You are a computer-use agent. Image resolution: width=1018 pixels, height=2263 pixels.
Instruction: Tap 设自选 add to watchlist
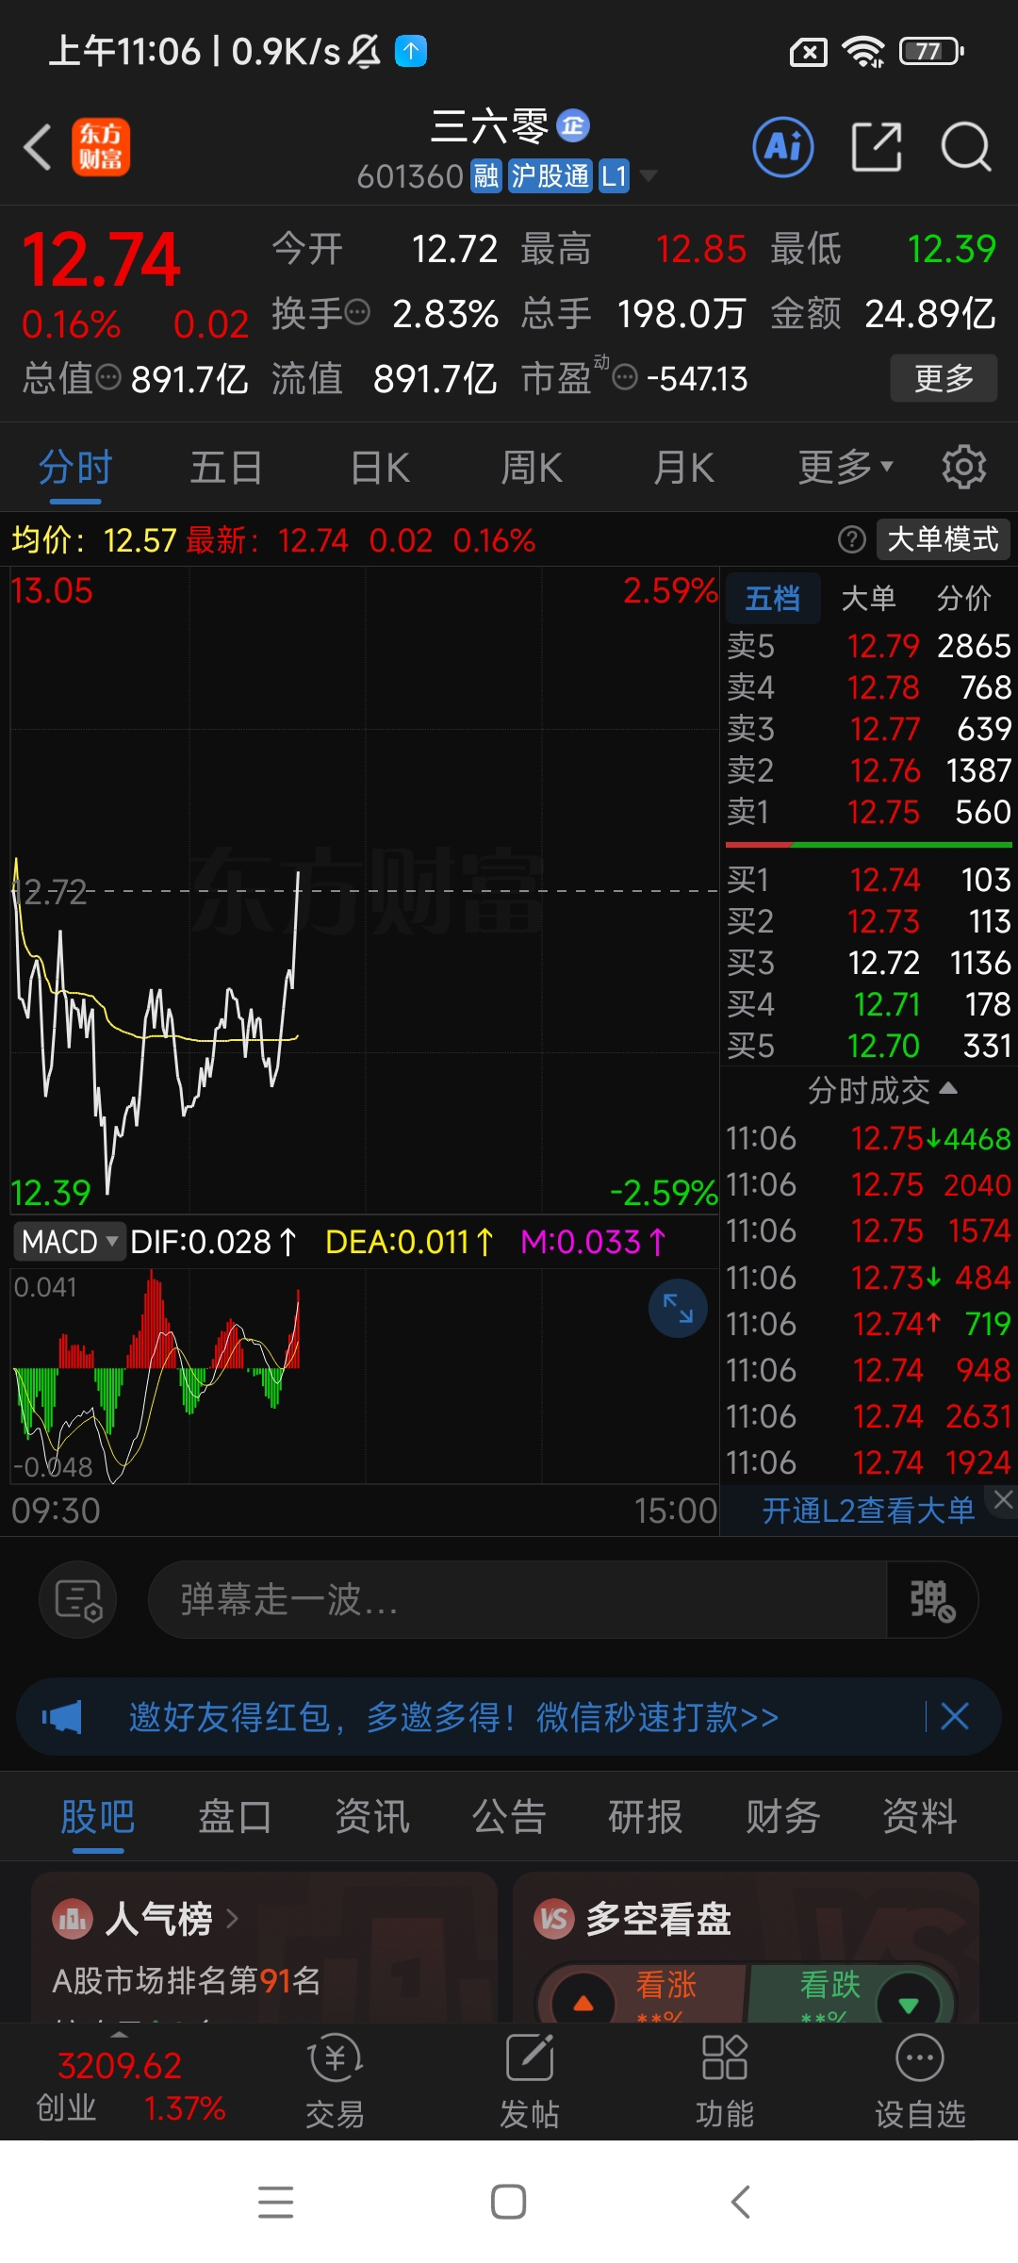click(920, 2082)
